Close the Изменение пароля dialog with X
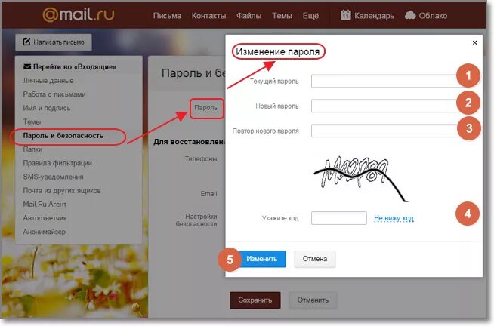The image size is (494, 326). click(474, 42)
